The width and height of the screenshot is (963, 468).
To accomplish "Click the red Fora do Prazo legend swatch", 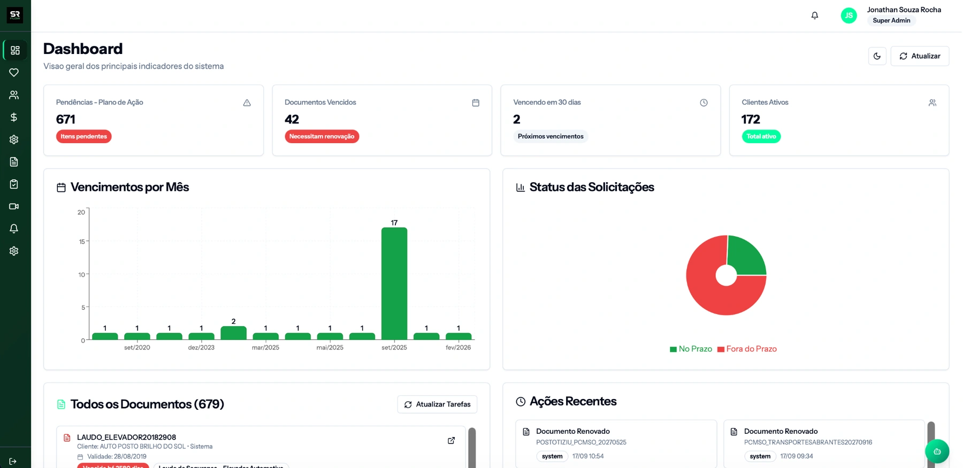I will [x=721, y=349].
